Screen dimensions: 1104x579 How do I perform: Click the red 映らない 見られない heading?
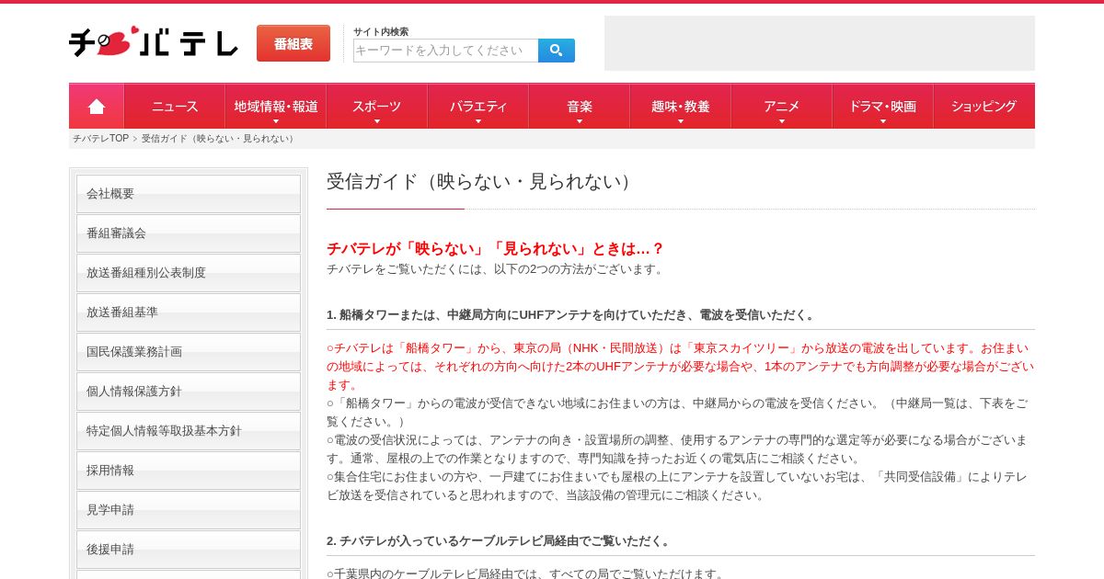coord(496,248)
